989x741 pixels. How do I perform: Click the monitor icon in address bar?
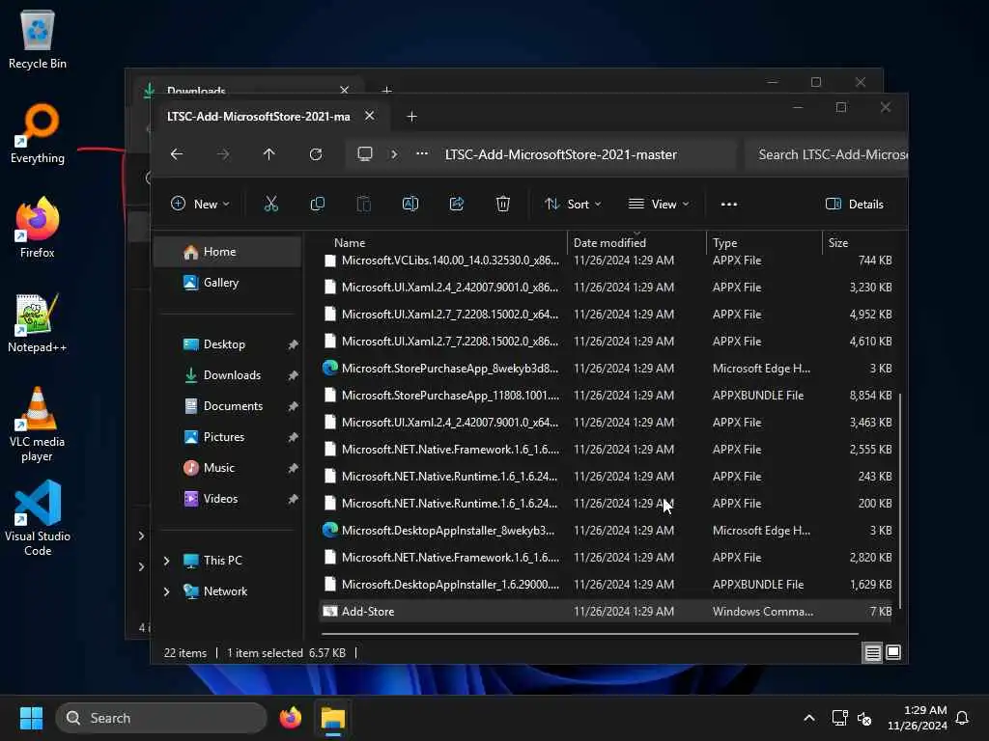pyautogui.click(x=364, y=153)
